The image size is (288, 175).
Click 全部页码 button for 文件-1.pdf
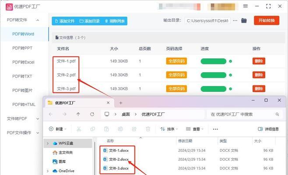pyautogui.click(x=176, y=61)
